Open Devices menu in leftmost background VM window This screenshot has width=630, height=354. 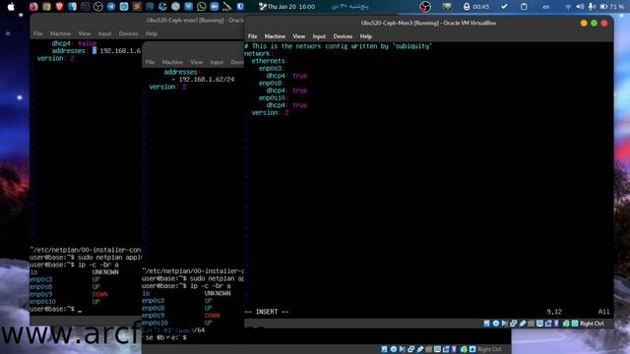pyautogui.click(x=128, y=33)
